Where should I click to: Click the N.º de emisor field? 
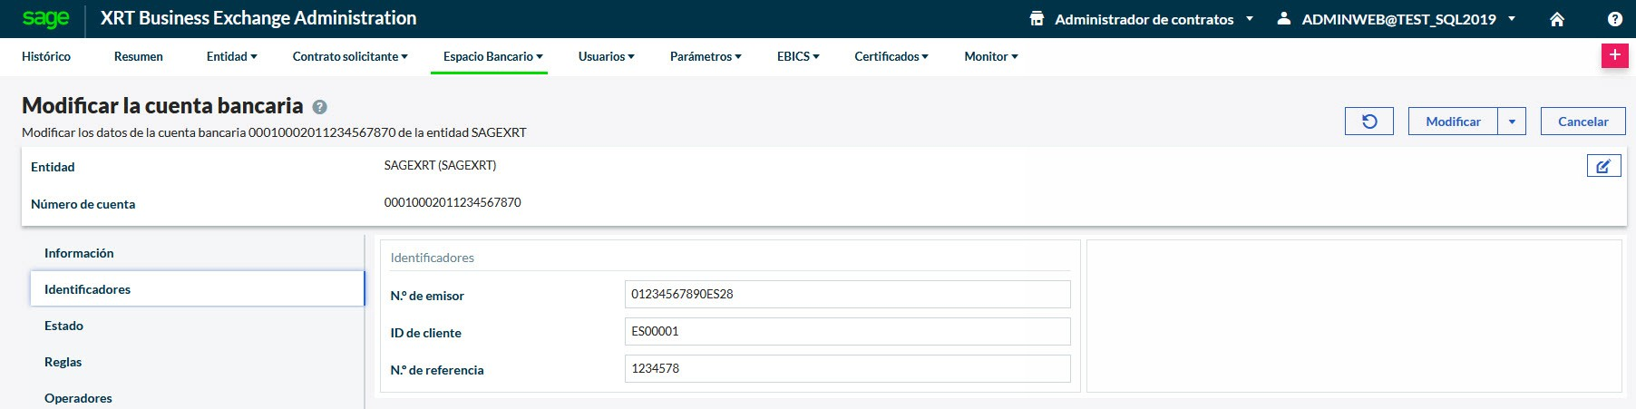847,294
